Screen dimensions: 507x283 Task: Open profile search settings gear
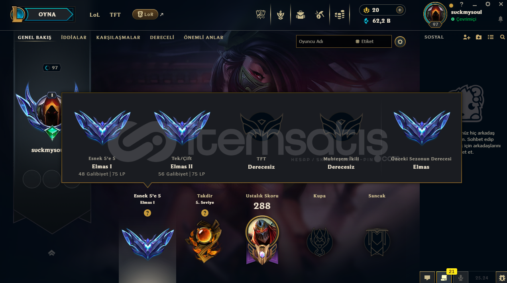[x=400, y=41]
